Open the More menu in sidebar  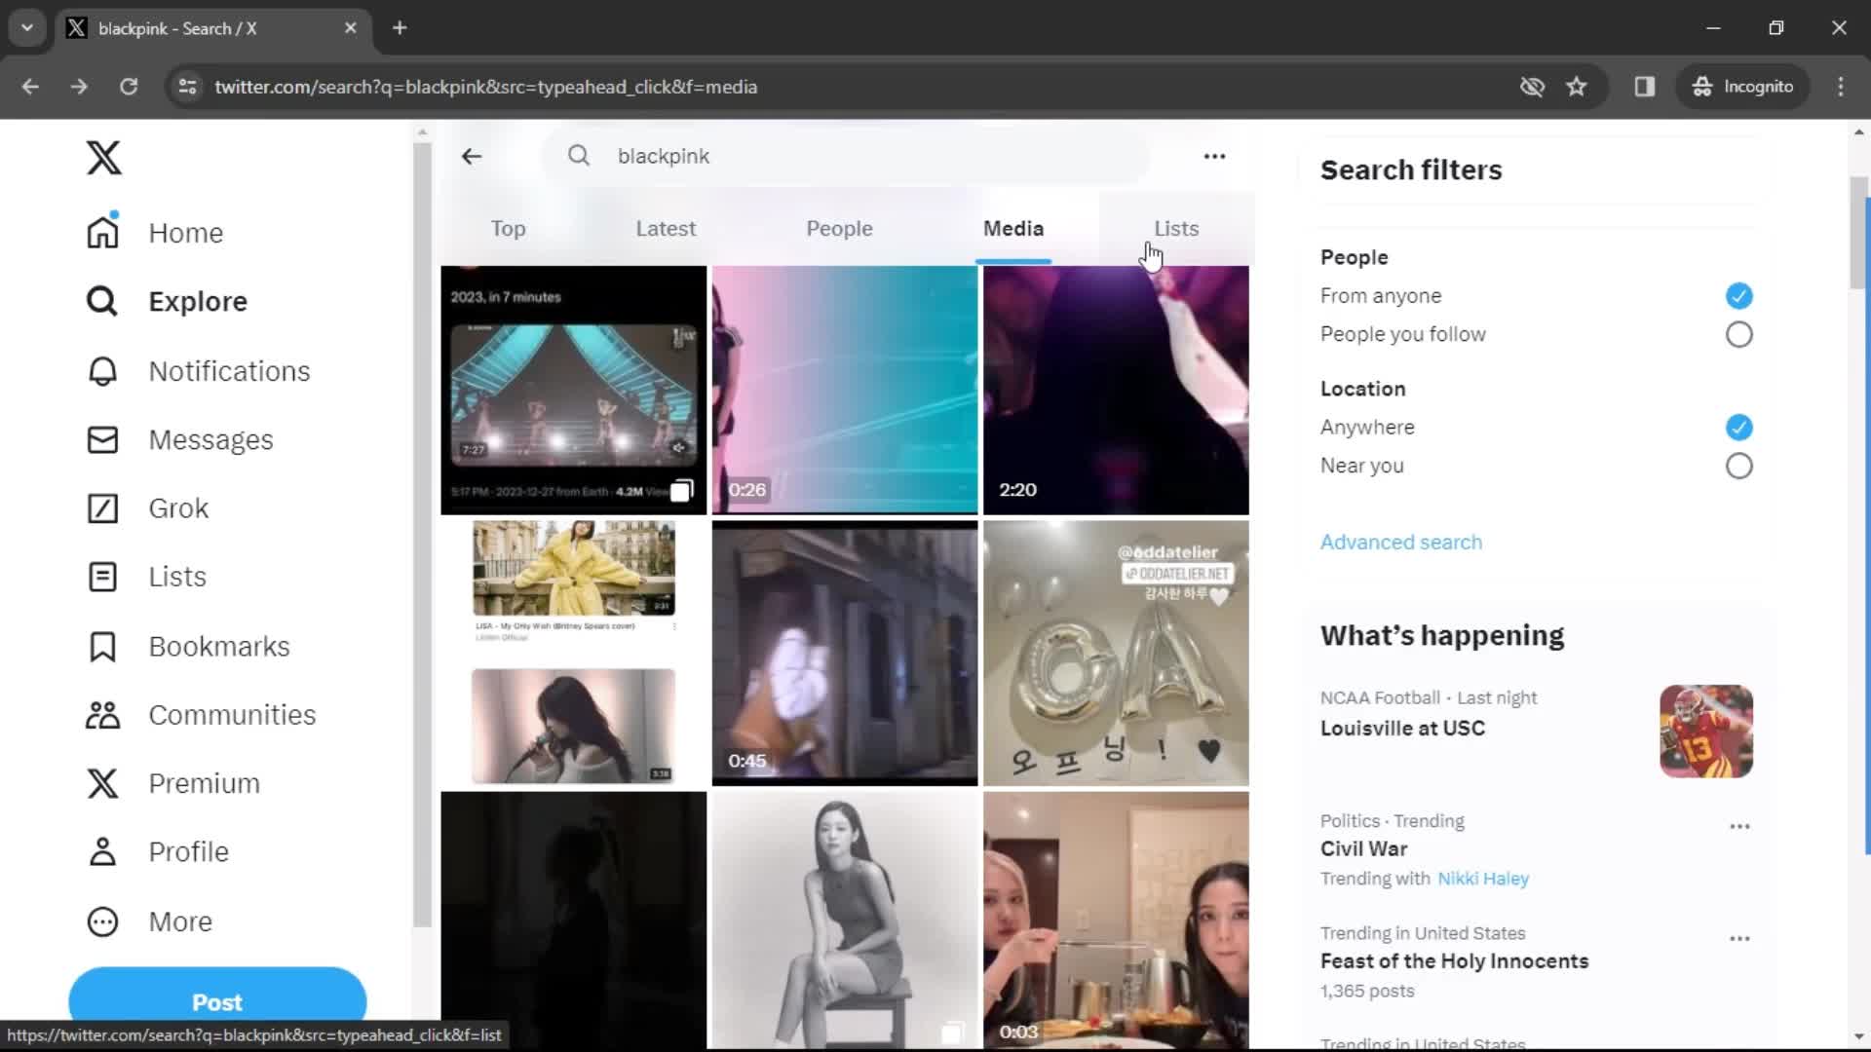tap(149, 921)
